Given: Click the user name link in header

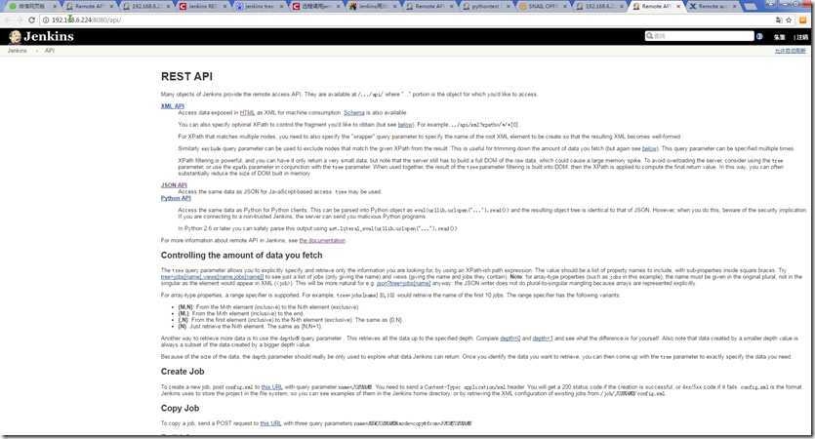Looking at the screenshot, I should (779, 37).
